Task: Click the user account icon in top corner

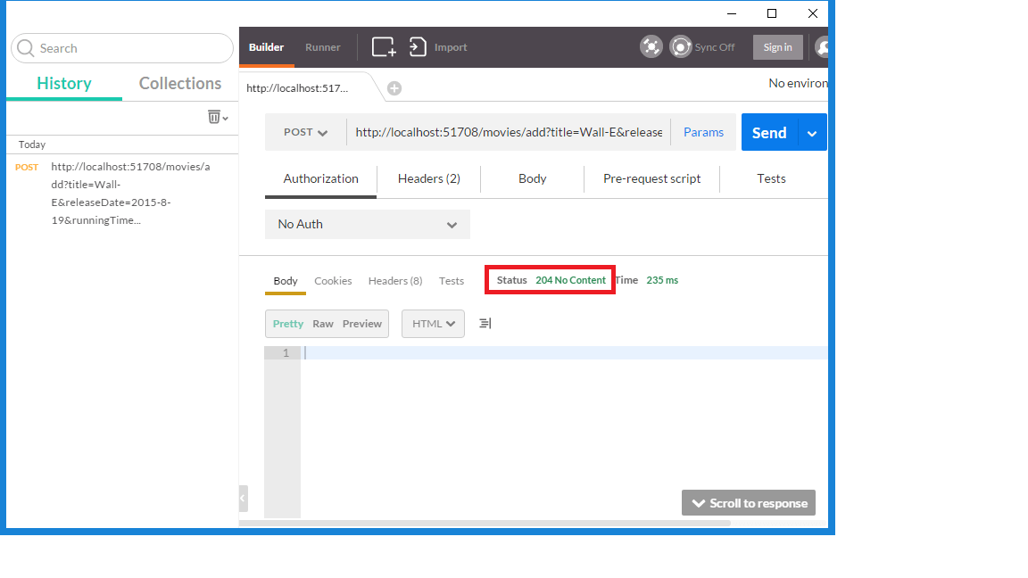Action: (x=820, y=46)
